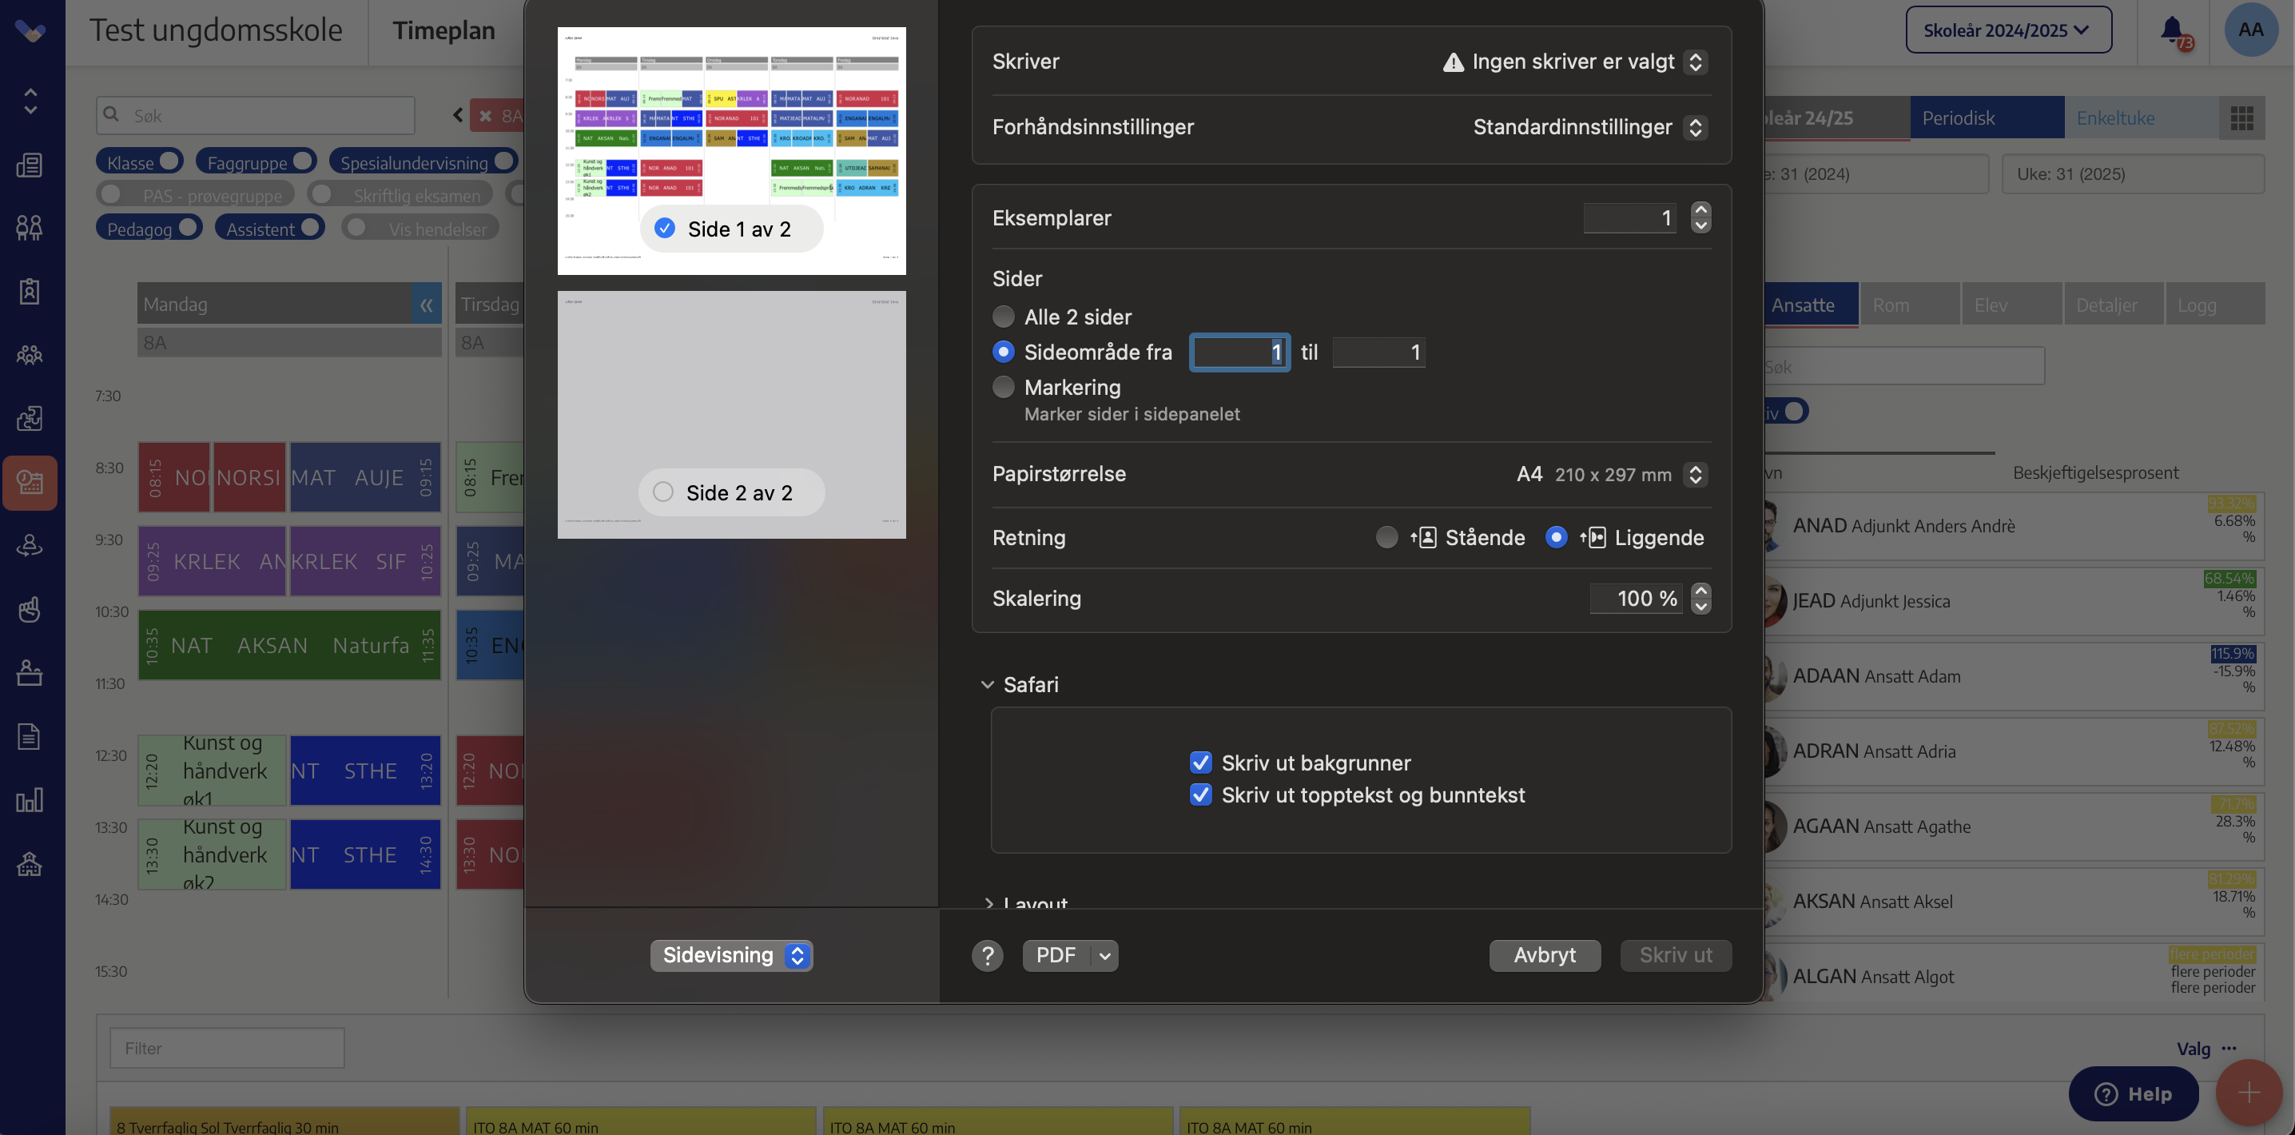2295x1135 pixels.
Task: Switch to the Rom tab
Action: point(1909,305)
